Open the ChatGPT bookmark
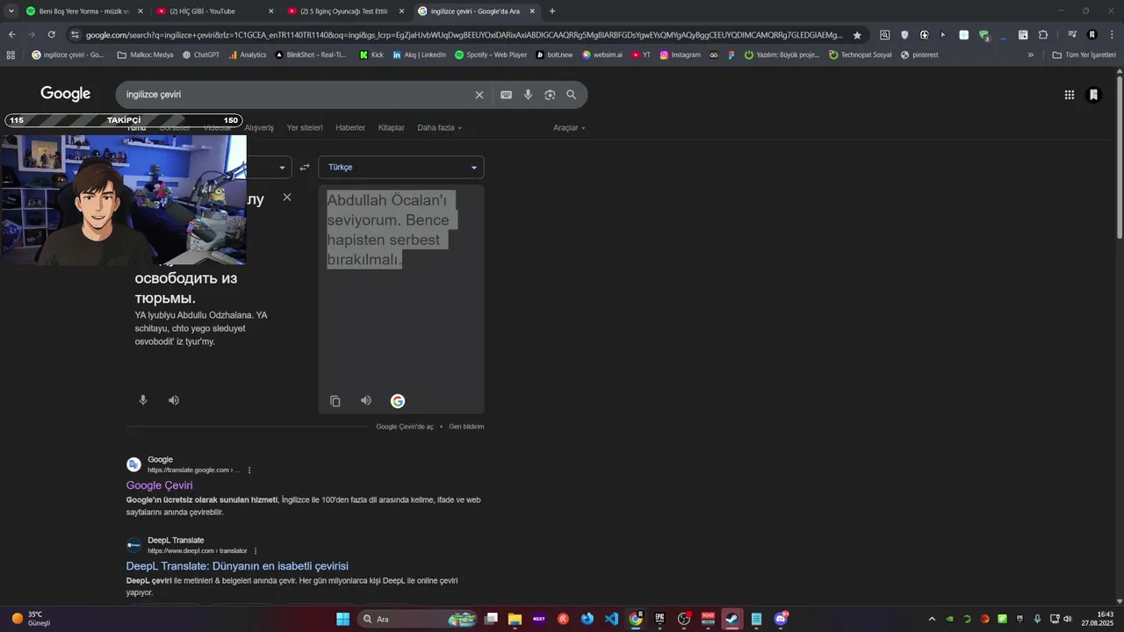 coord(201,54)
